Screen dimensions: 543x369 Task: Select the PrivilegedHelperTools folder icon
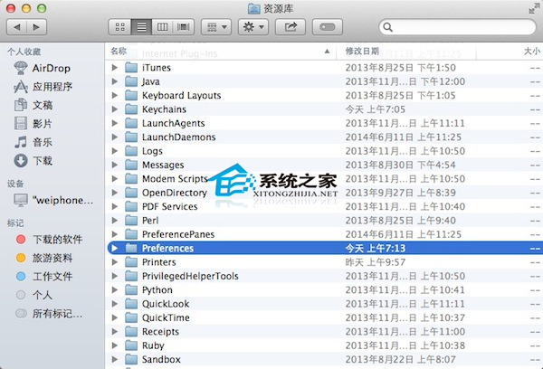[x=131, y=276]
